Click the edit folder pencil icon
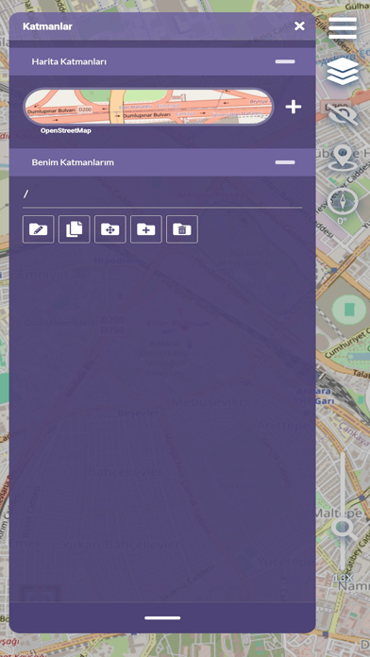The image size is (370, 657). coord(38,229)
